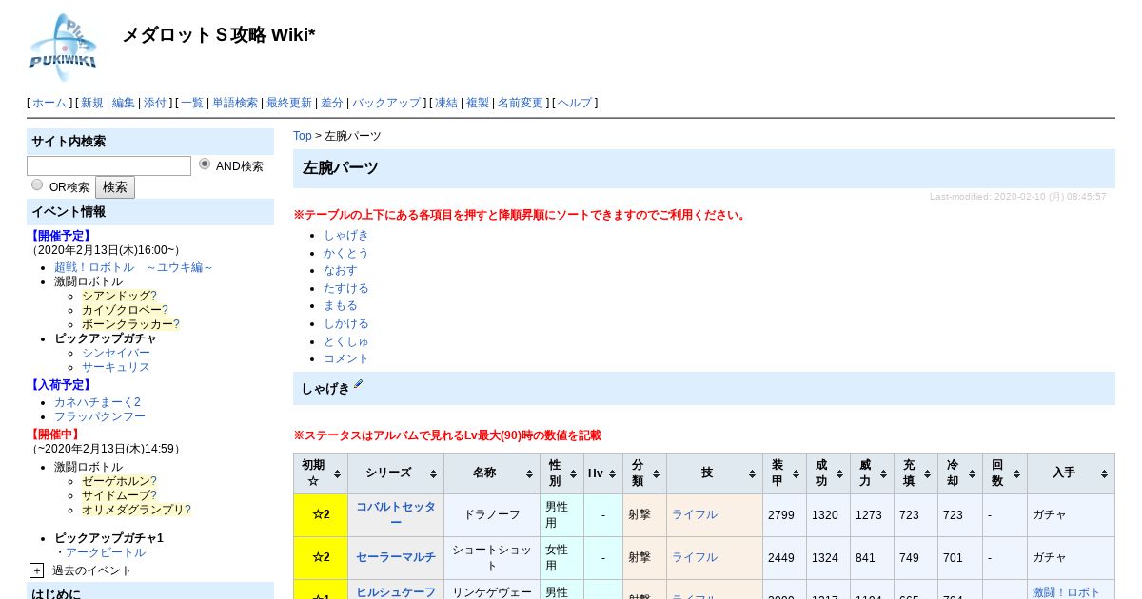Viewport: 1142px width, 599px height.
Task: Click the PukiWiki Plus logo
Action: pyautogui.click(x=63, y=47)
